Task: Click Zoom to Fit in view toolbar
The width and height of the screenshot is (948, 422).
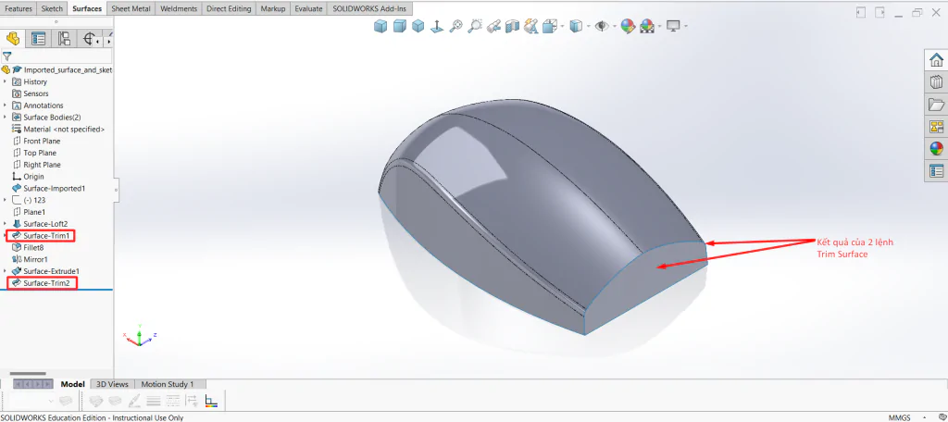Action: tap(455, 26)
